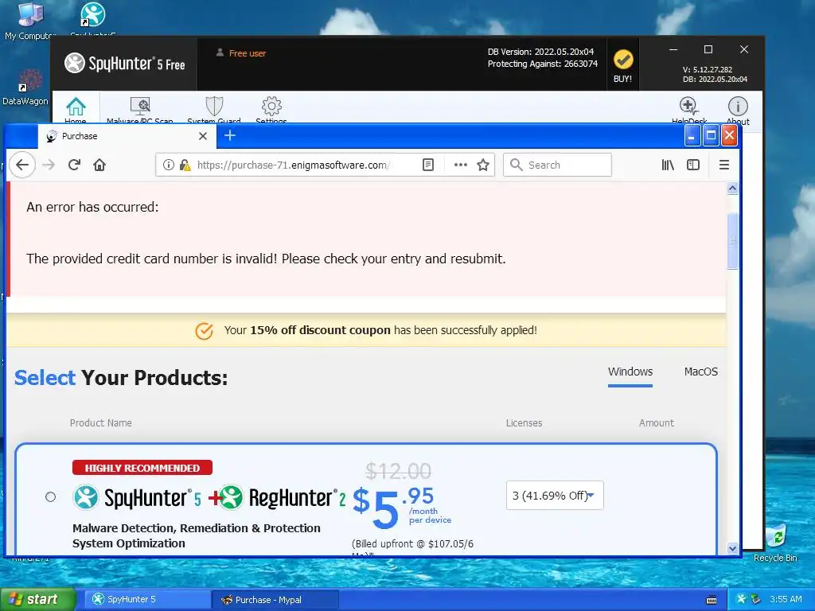
Task: Reload the Purchase page
Action: tap(74, 165)
